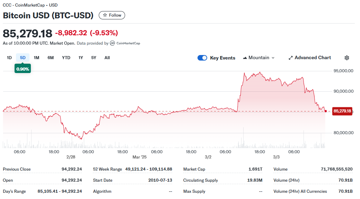This screenshot has height=199, width=360.
Task: Click the -8,982.32 price change value
Action: pos(71,33)
